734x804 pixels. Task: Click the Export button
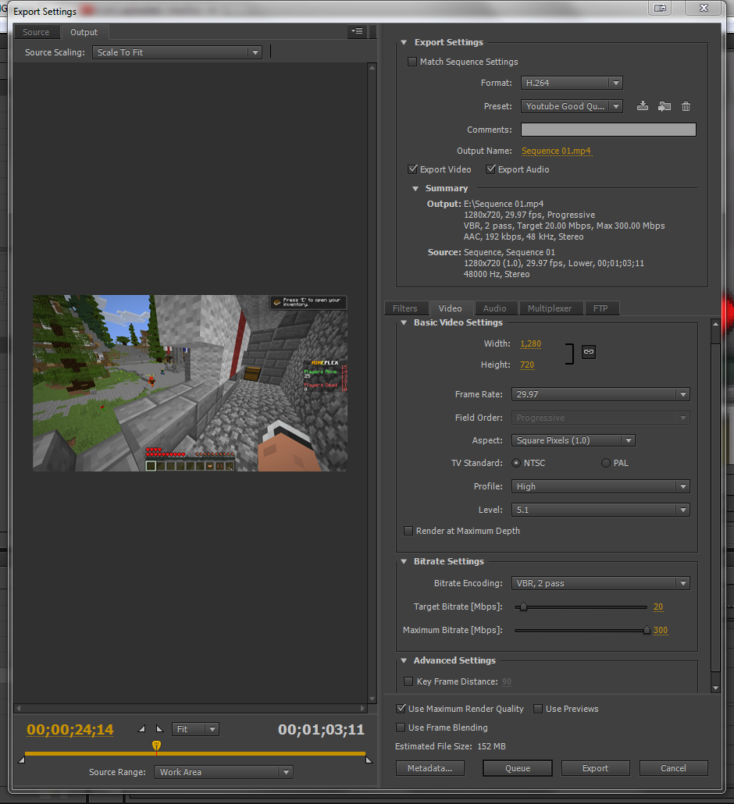(x=596, y=768)
